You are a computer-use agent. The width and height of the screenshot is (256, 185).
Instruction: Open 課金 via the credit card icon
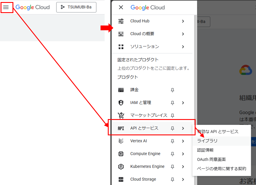click(121, 90)
